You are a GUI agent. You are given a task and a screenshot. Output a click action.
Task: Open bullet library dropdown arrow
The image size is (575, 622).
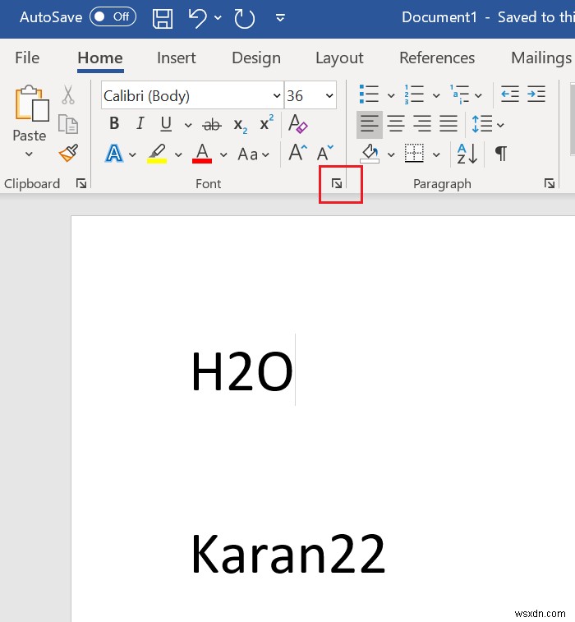pyautogui.click(x=391, y=95)
